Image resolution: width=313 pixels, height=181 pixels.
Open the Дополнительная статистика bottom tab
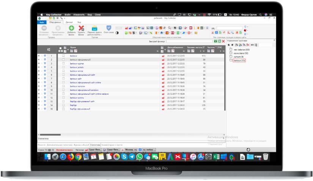click(60, 145)
